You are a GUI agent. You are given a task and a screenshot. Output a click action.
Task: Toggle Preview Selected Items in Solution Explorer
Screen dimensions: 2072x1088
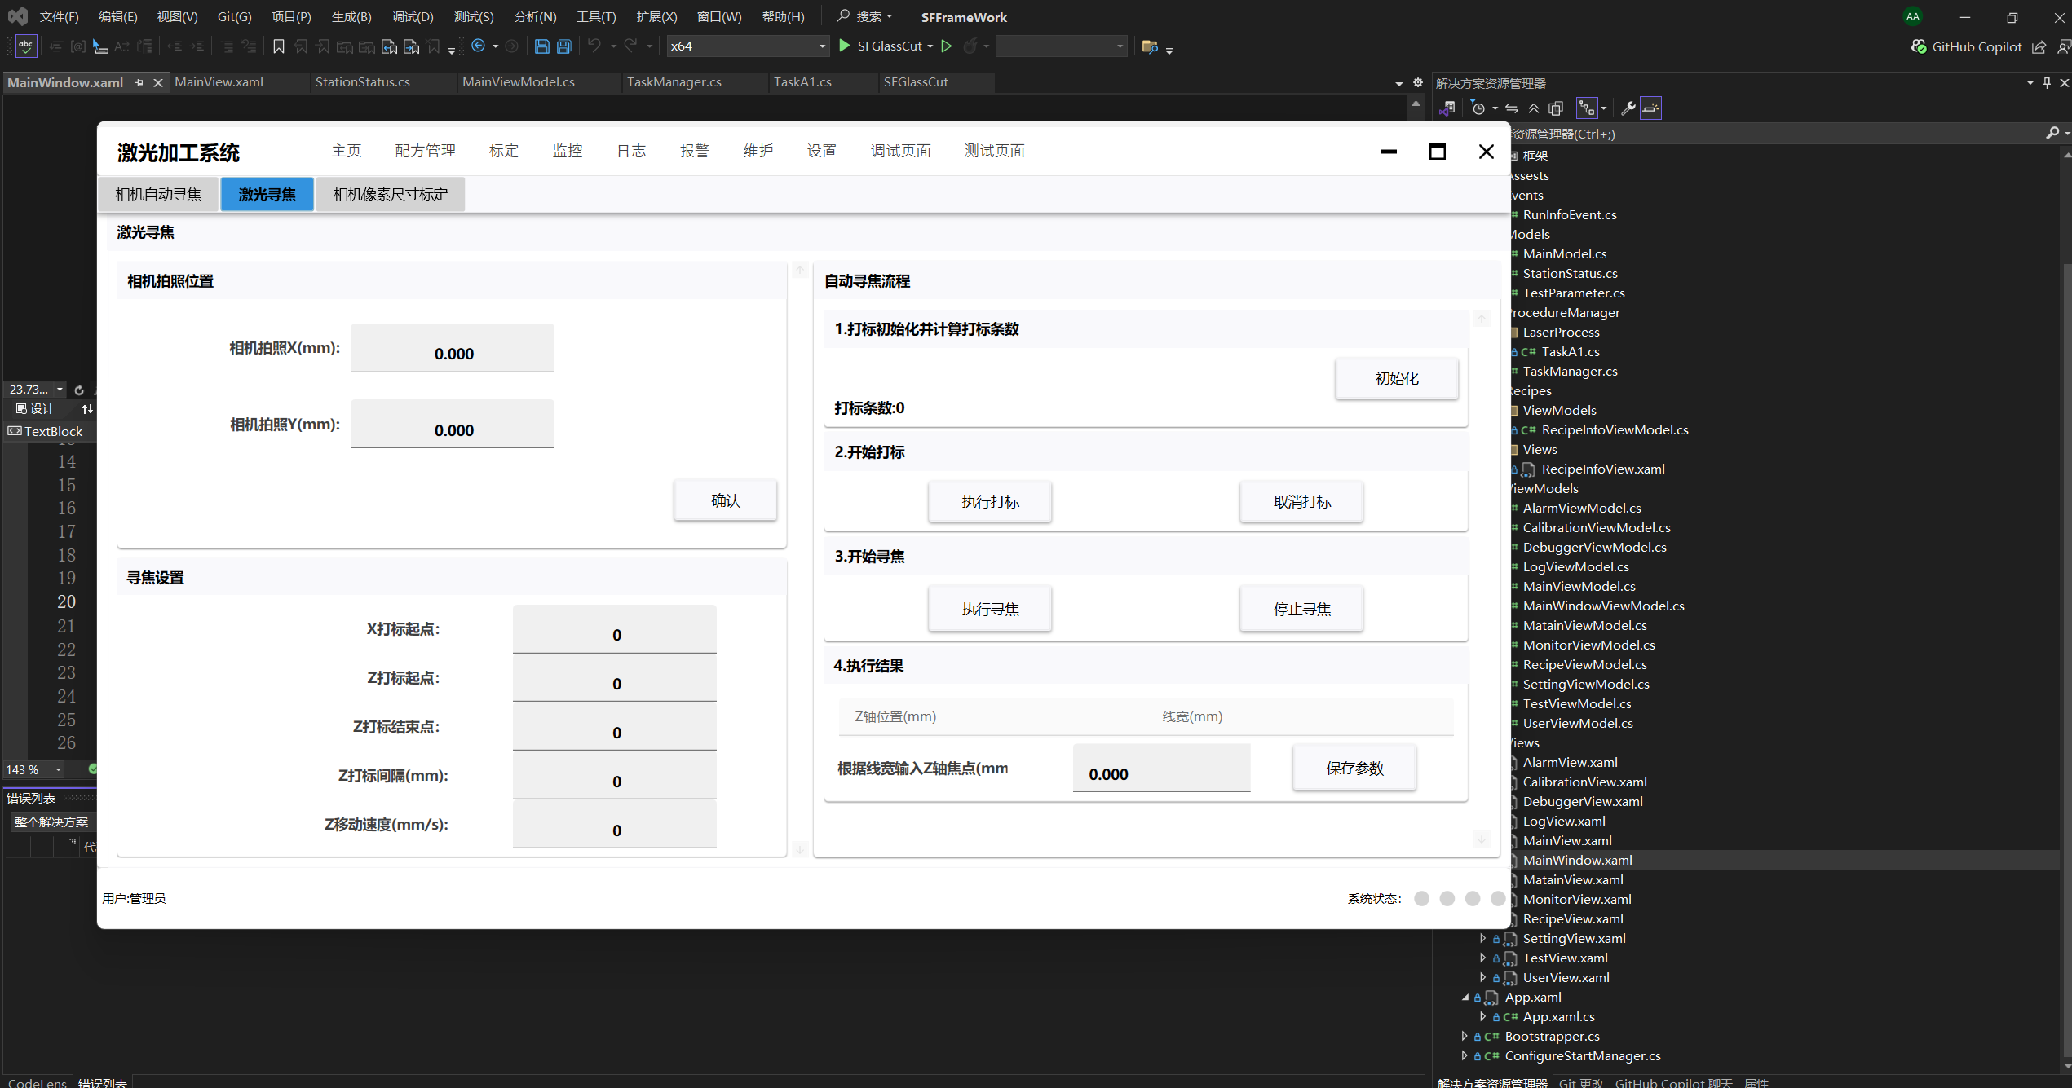coord(1650,108)
